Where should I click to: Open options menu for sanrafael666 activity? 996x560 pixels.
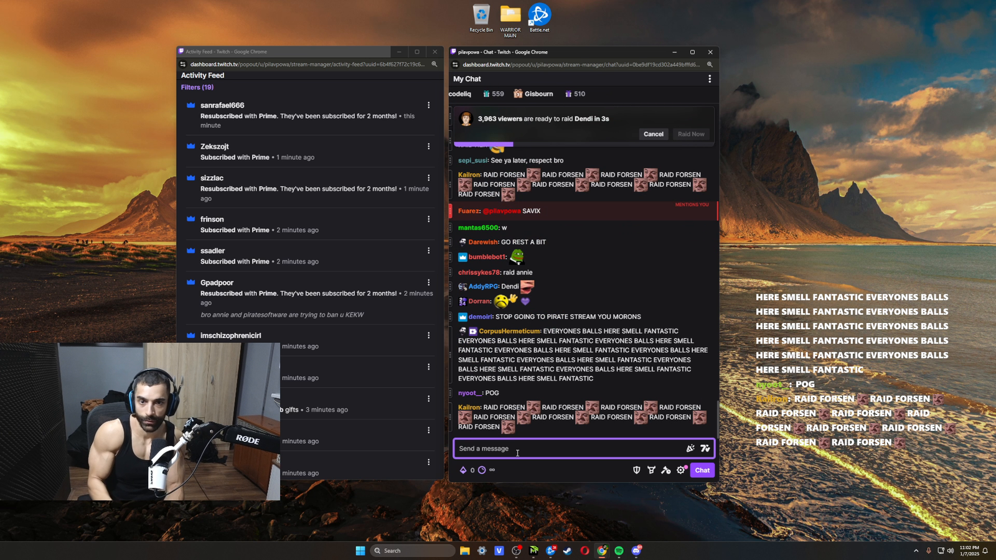point(428,105)
